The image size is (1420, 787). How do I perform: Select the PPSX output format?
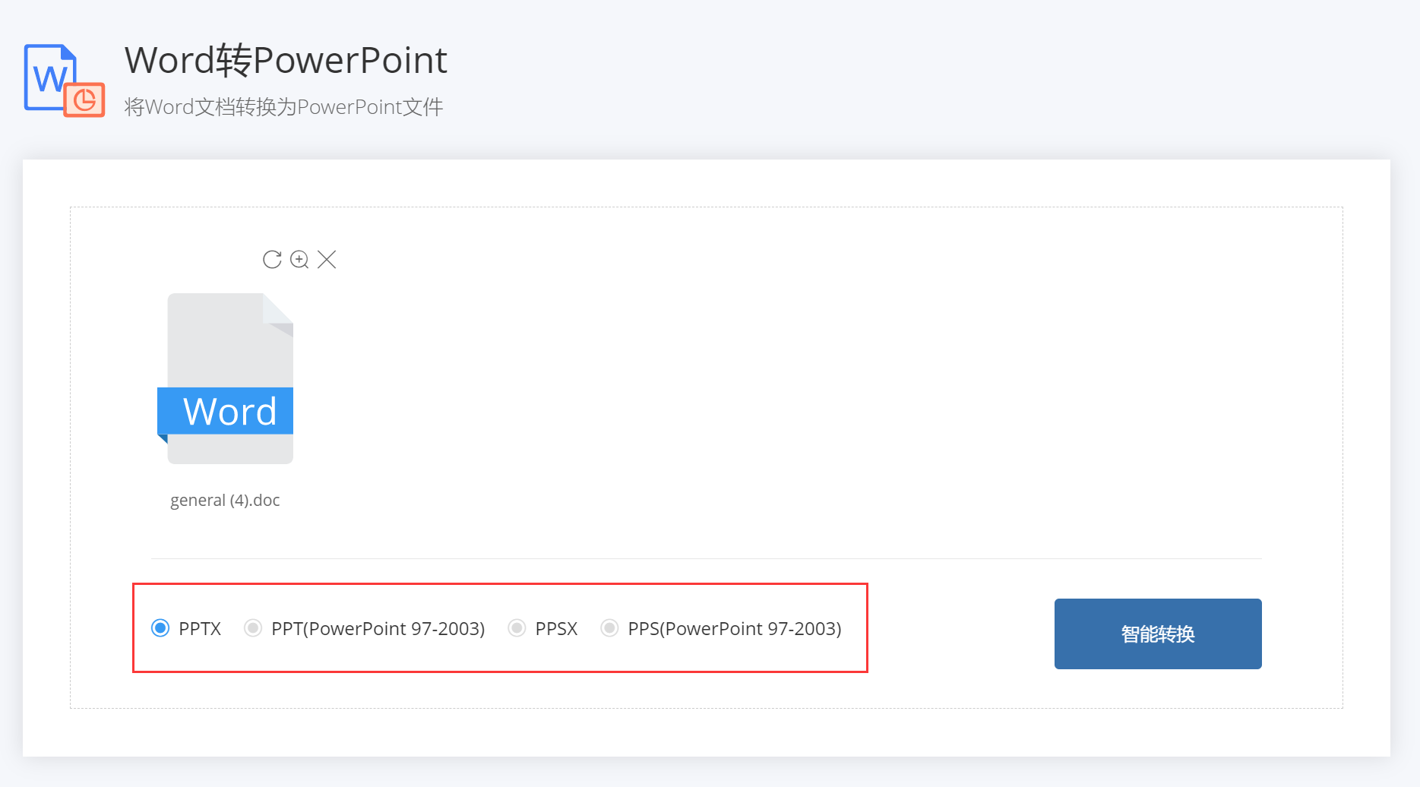(x=517, y=628)
